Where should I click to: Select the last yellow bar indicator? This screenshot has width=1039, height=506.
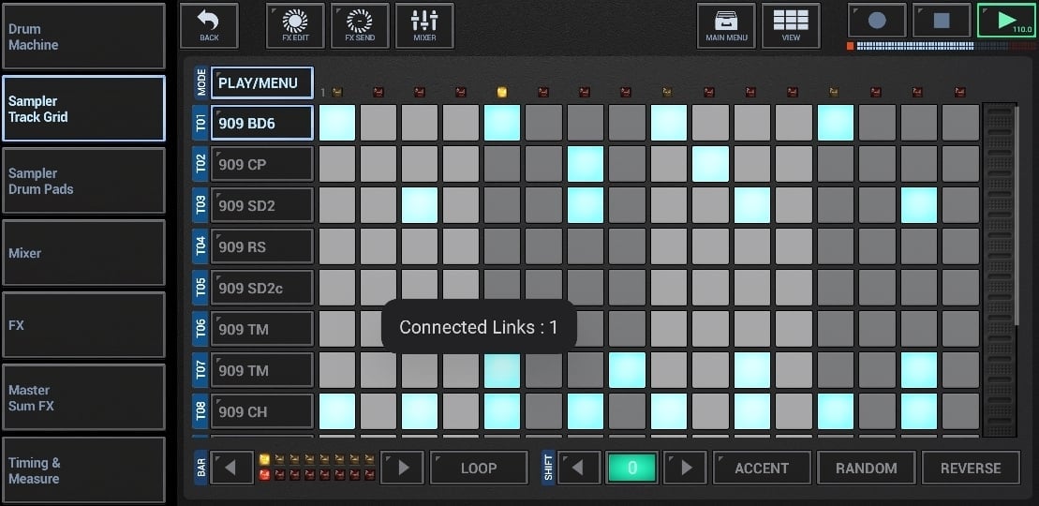tap(370, 459)
